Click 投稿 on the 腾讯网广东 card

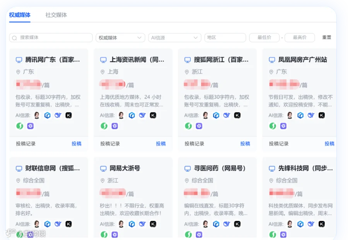pos(76,143)
